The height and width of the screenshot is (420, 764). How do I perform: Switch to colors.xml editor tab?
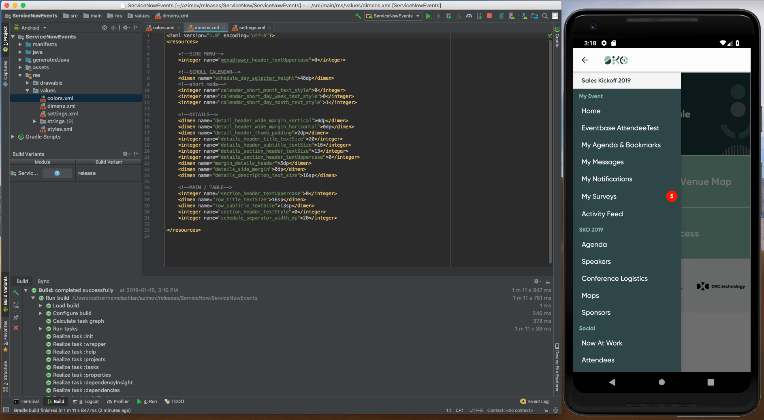tap(164, 28)
